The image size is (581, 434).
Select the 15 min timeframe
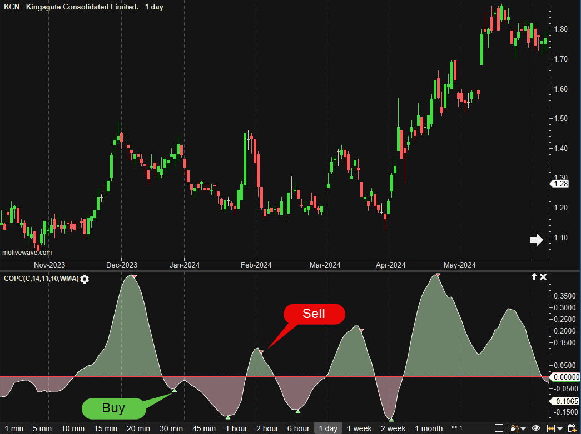(x=106, y=428)
